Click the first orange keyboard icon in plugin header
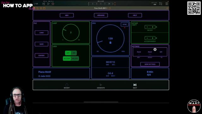This screenshot has height=114, width=202. click(34, 8)
